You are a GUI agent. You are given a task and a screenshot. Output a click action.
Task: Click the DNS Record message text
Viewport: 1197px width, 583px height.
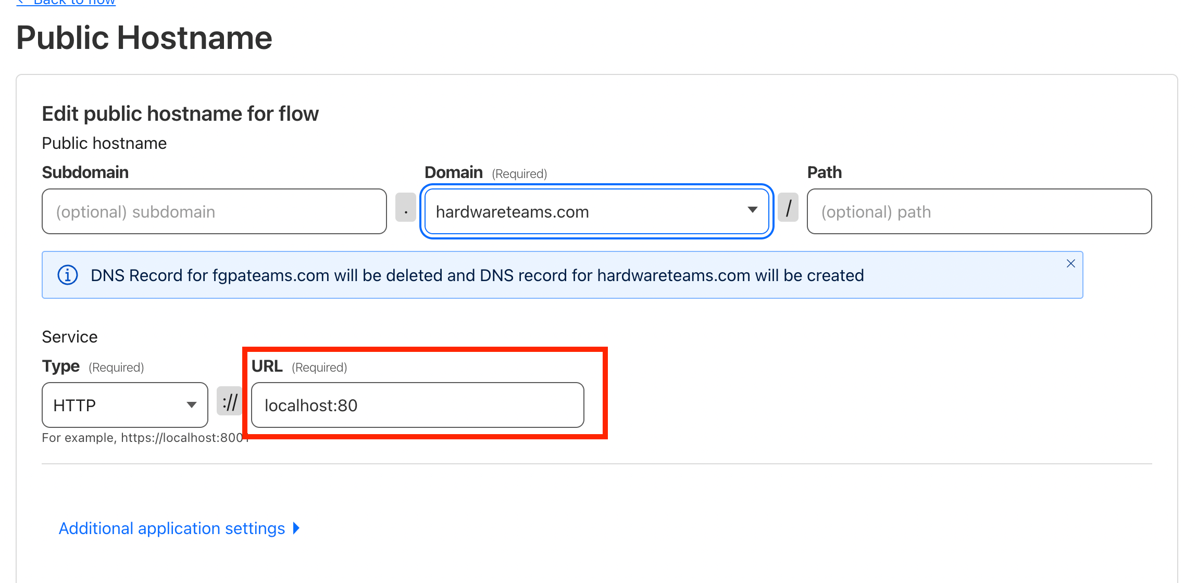pyautogui.click(x=477, y=275)
